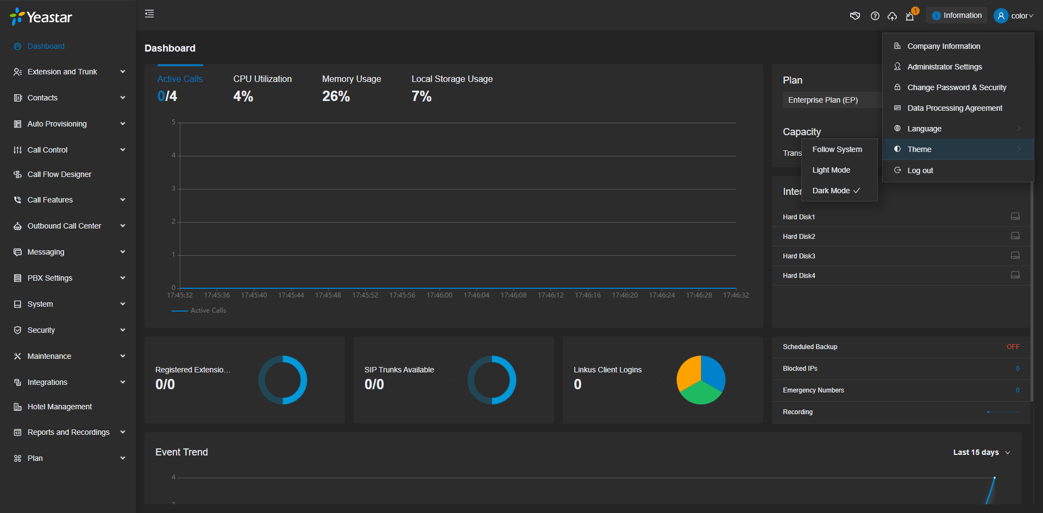Image resolution: width=1043 pixels, height=513 pixels.
Task: Click the help question mark icon
Action: [875, 15]
